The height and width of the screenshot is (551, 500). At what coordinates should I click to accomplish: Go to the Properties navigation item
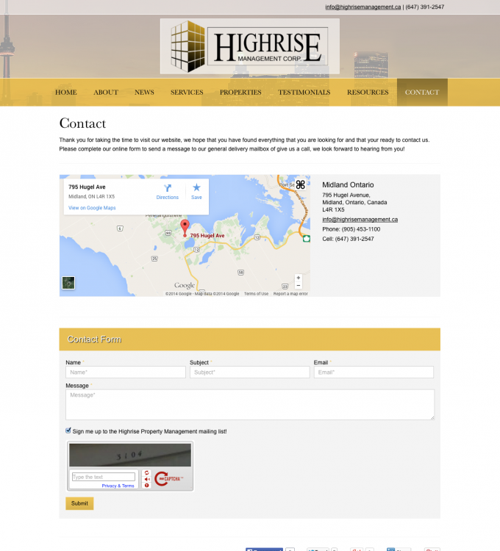click(240, 93)
